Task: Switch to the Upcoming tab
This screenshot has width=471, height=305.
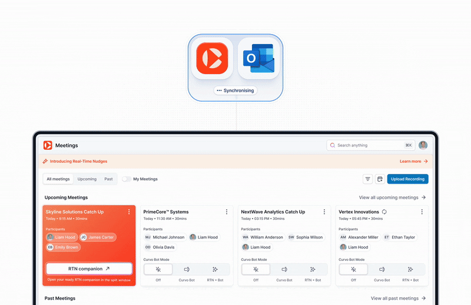Action: pos(87,179)
